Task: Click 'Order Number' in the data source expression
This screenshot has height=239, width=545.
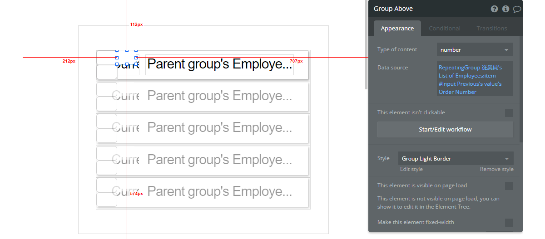Action: [457, 92]
